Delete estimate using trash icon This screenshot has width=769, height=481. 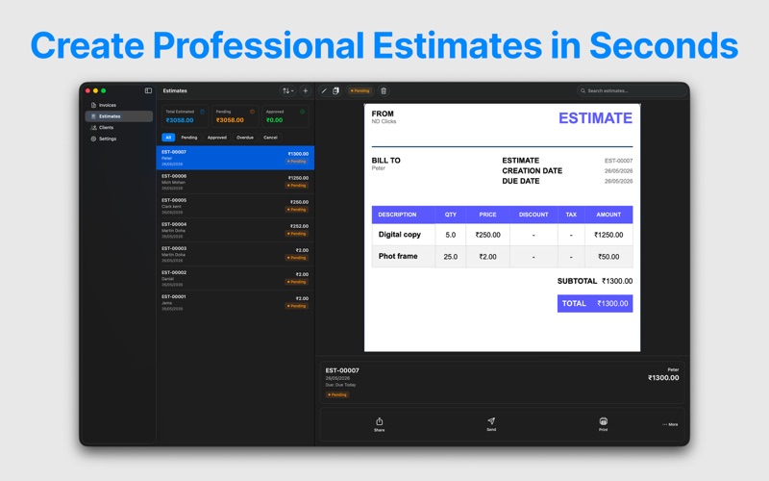tap(384, 90)
